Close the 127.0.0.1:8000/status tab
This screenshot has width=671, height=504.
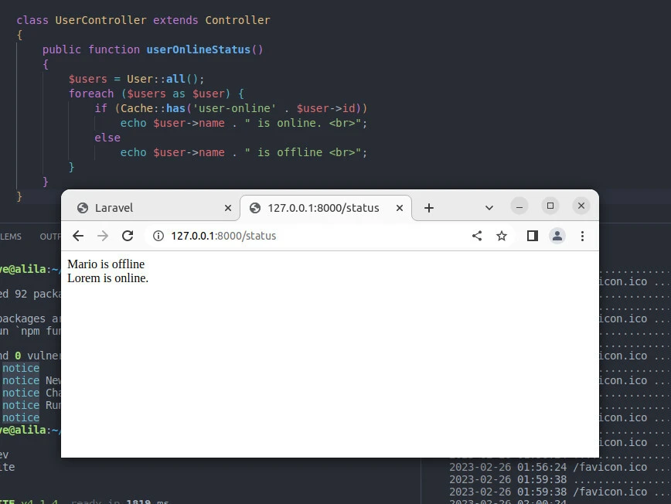coord(400,208)
